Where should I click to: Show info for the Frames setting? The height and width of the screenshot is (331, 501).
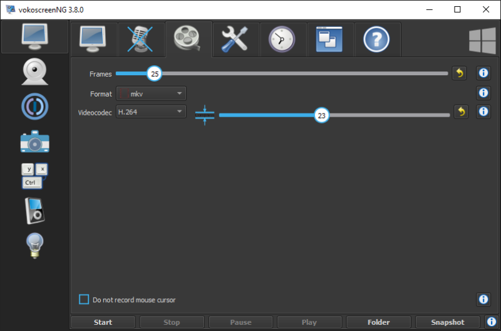click(483, 73)
